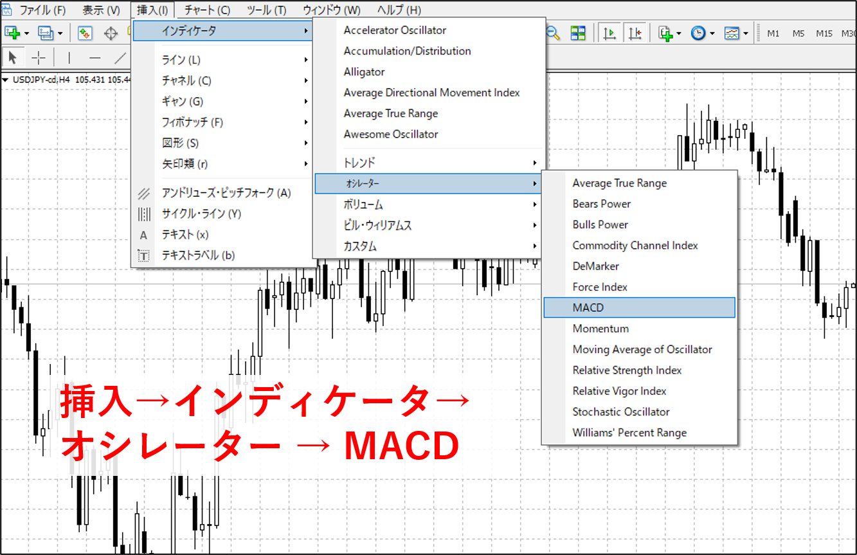This screenshot has width=857, height=555.
Task: Activate the arrow cursor tool
Action: [x=12, y=57]
